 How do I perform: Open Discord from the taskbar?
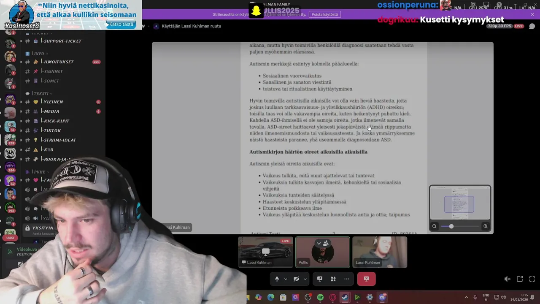coord(382,298)
